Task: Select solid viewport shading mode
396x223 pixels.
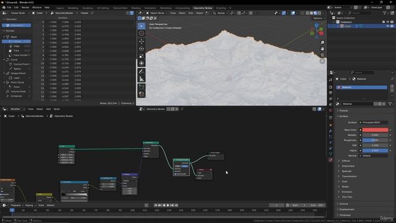Action: 311,13
